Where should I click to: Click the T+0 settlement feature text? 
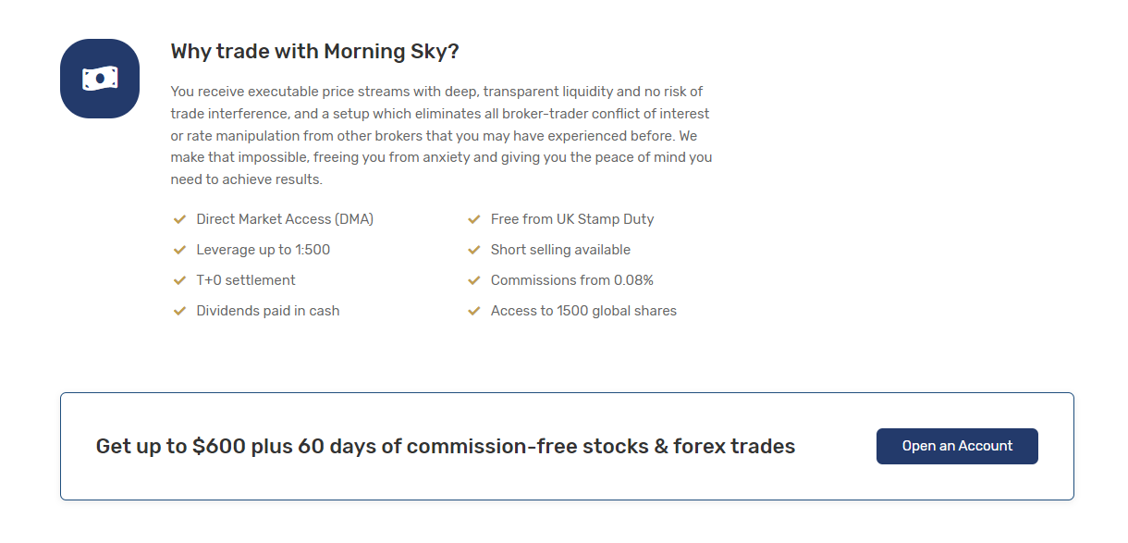point(246,280)
